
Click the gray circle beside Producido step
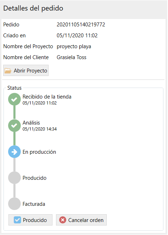(14, 178)
